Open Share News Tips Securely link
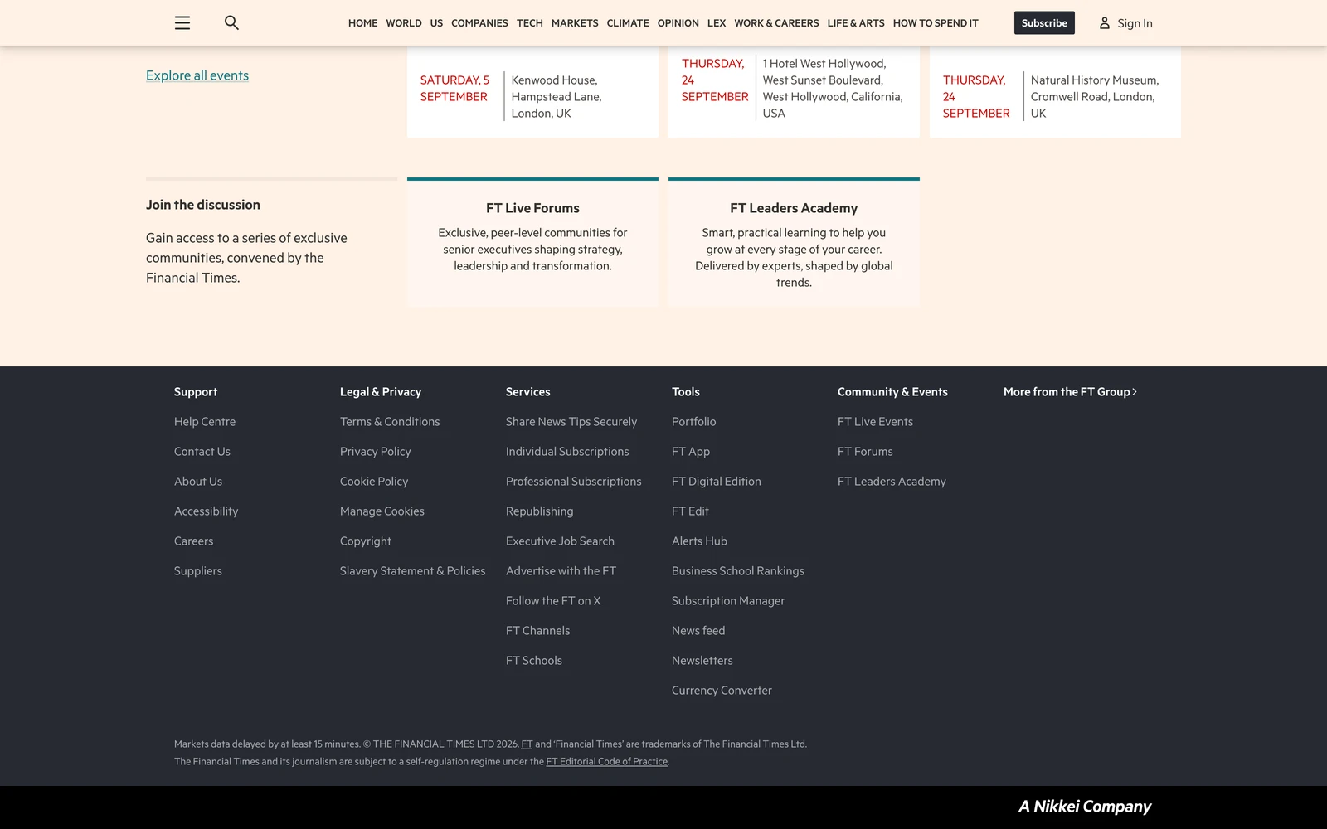Image resolution: width=1327 pixels, height=829 pixels. point(571,422)
